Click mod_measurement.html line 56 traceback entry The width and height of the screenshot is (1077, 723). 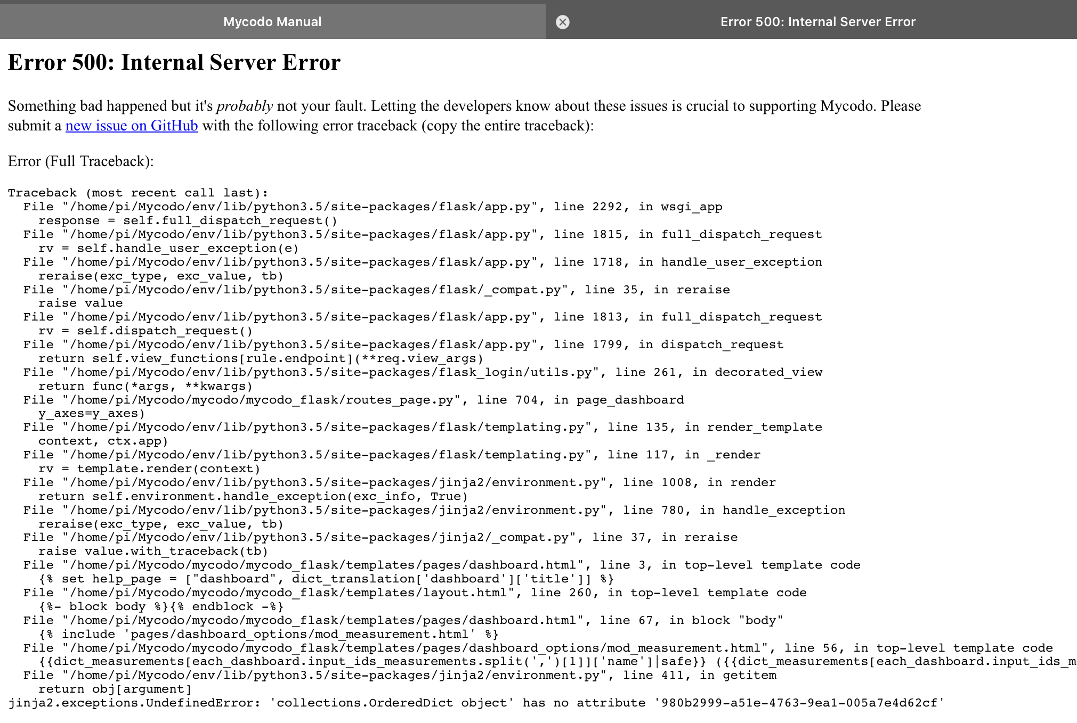point(538,648)
